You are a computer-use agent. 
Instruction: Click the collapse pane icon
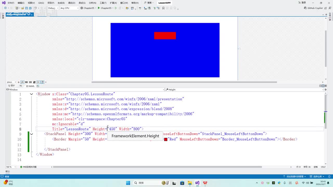(325, 86)
